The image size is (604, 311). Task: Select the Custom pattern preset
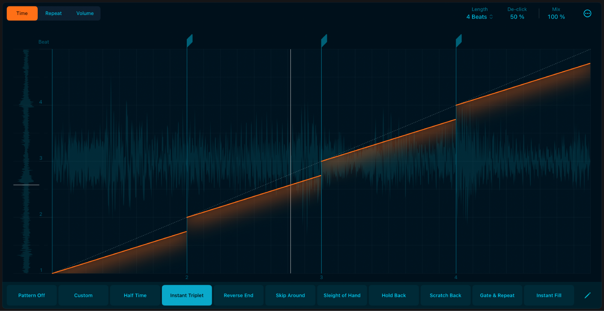click(x=83, y=295)
